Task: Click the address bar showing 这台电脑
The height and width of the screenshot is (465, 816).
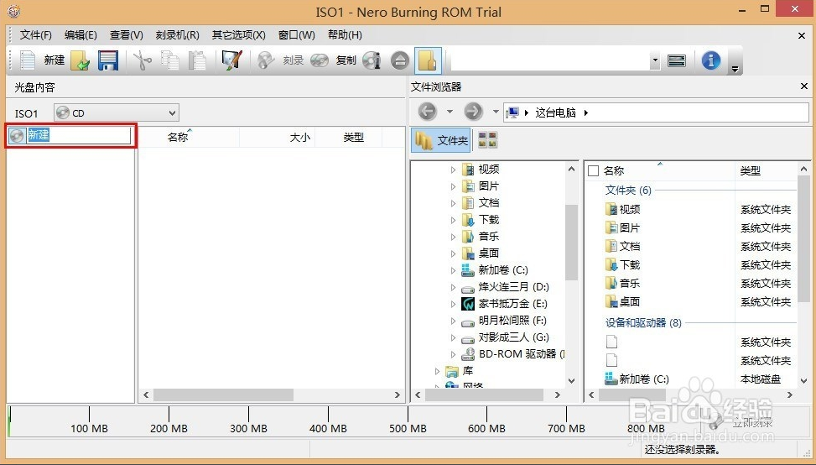Action: click(x=656, y=112)
